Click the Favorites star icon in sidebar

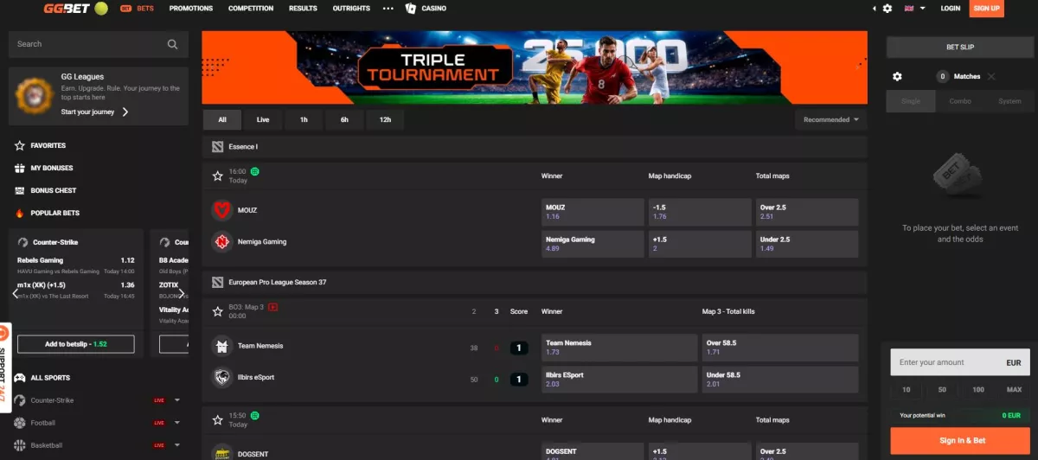coord(20,145)
